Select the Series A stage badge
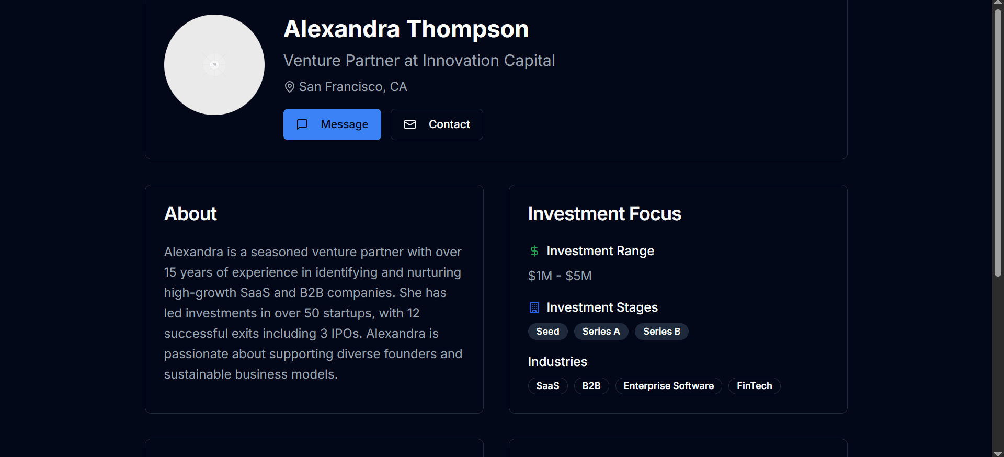Screen dimensions: 1004x457 [x=601, y=332]
